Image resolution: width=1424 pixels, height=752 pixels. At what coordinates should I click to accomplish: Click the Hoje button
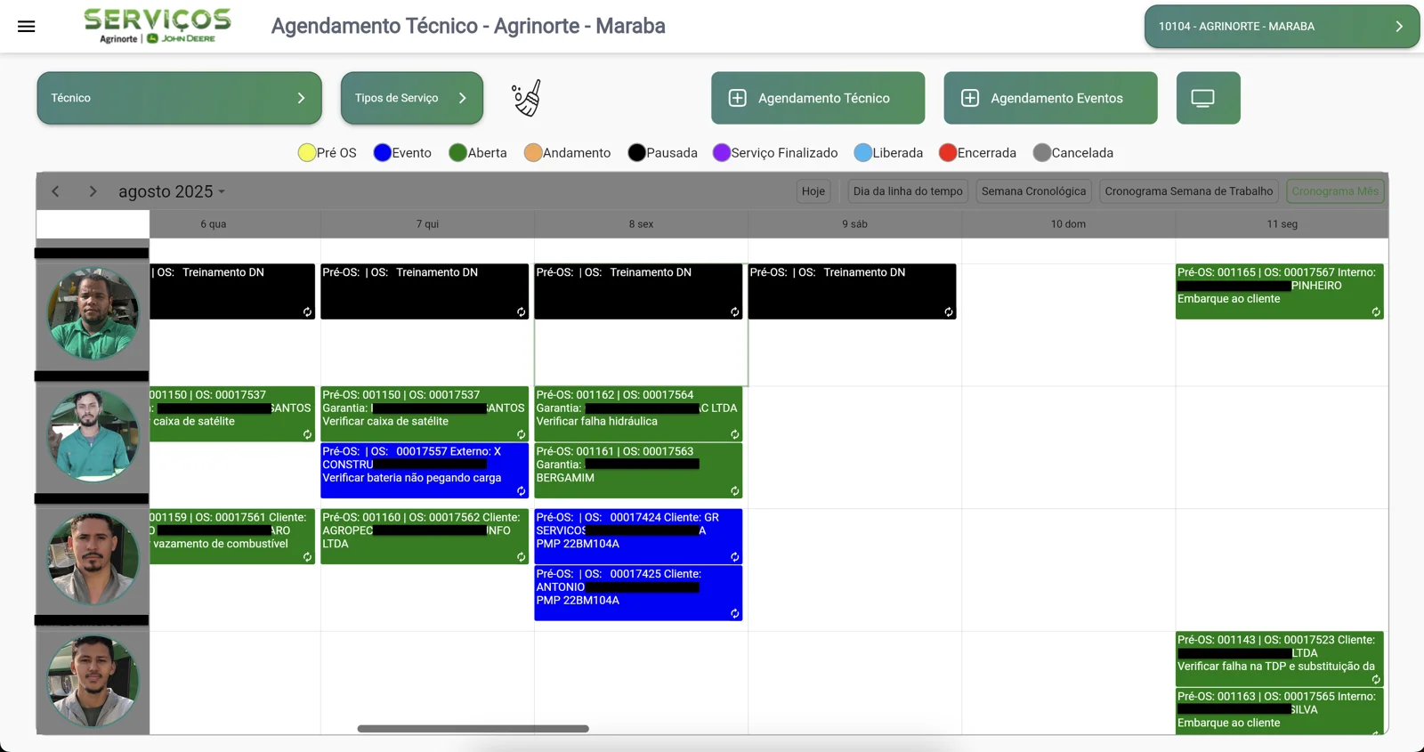[x=813, y=191]
